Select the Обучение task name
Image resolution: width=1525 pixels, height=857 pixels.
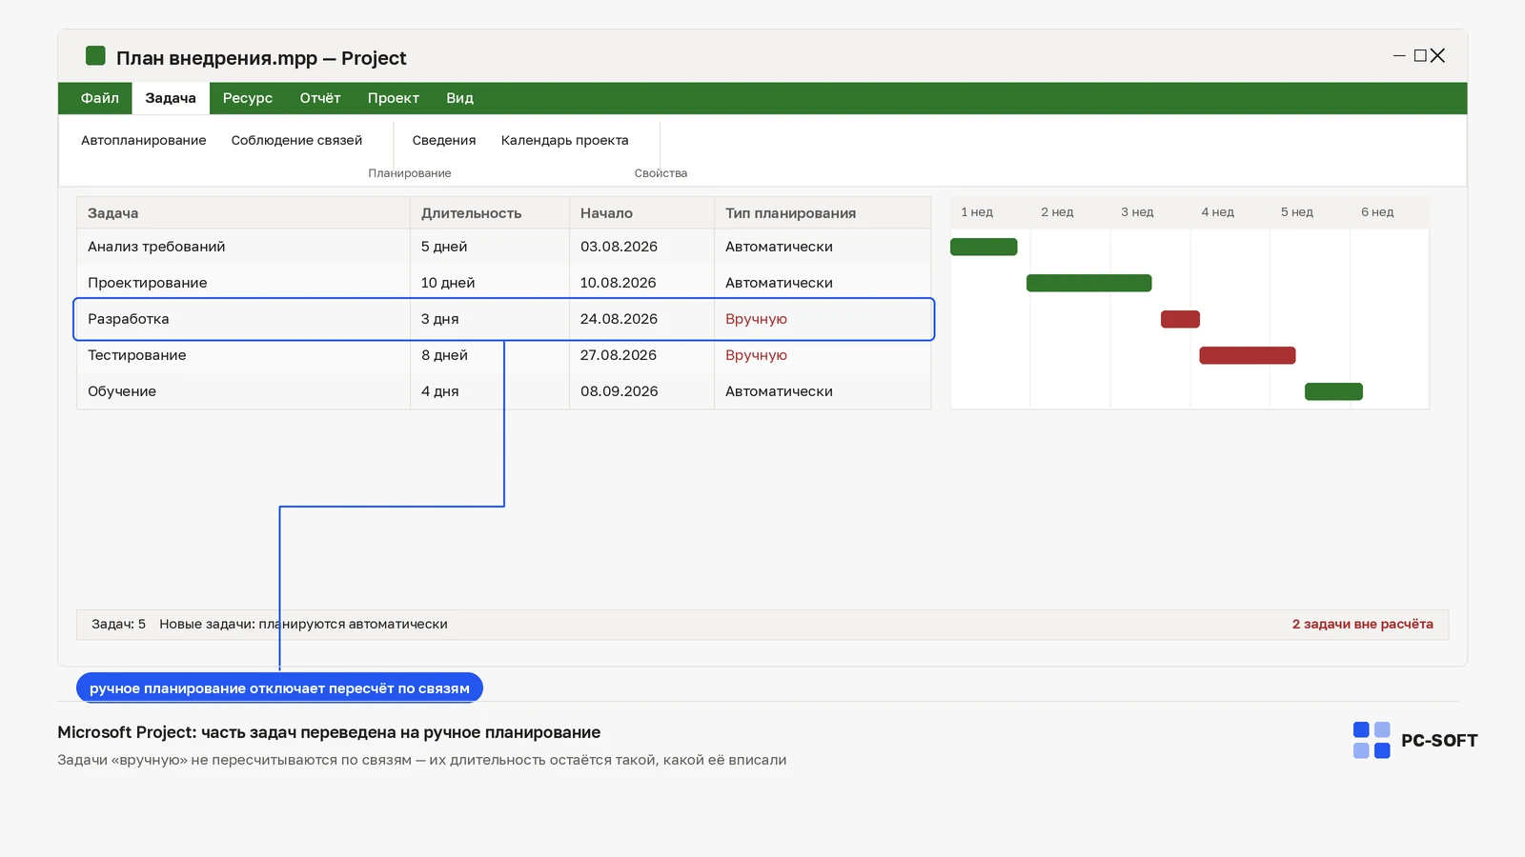(x=122, y=391)
